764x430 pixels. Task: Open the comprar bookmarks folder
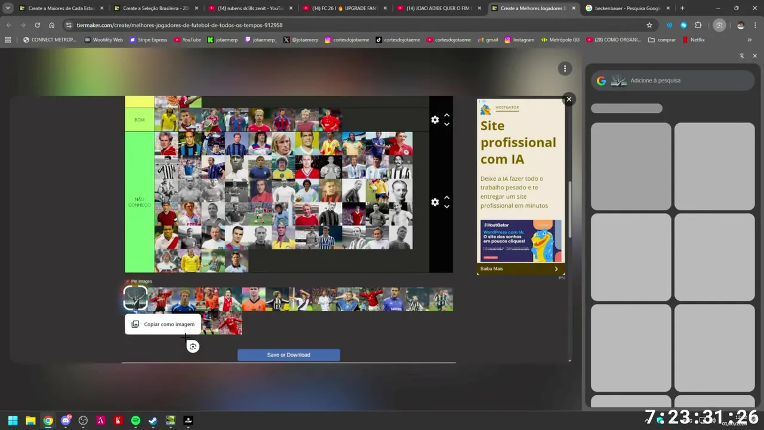click(x=662, y=40)
